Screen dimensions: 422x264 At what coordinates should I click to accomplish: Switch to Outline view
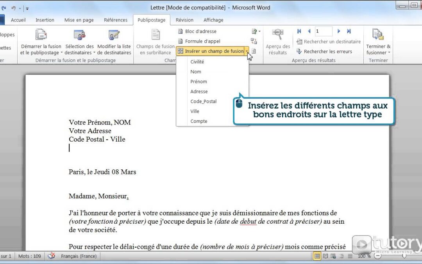[342, 256]
